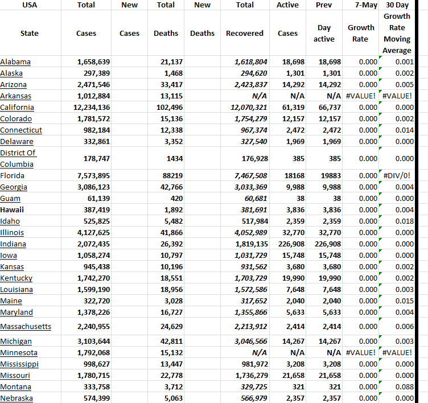Screen dimensions: 428x403
Task: Click Indiana's active cases cell 226,908
Action: 289,244
